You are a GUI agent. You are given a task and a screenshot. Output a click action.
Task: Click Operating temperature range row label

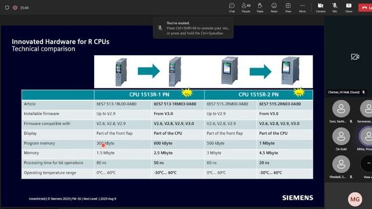point(50,173)
